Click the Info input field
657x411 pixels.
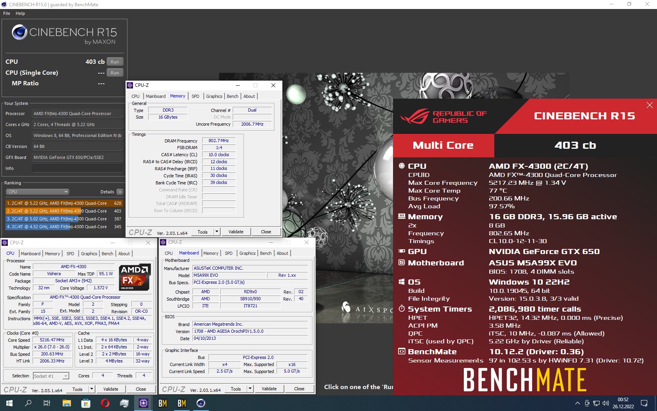click(x=77, y=168)
